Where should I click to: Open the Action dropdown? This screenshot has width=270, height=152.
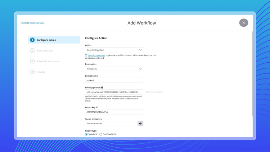[x=114, y=50]
